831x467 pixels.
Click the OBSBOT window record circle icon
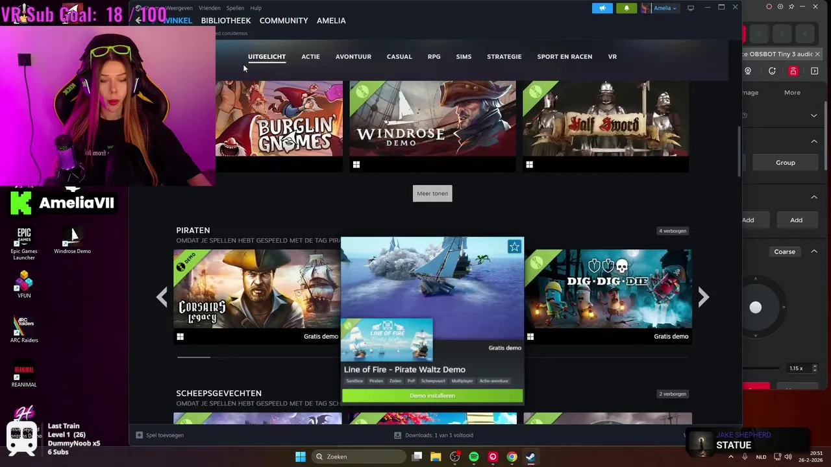769,6
